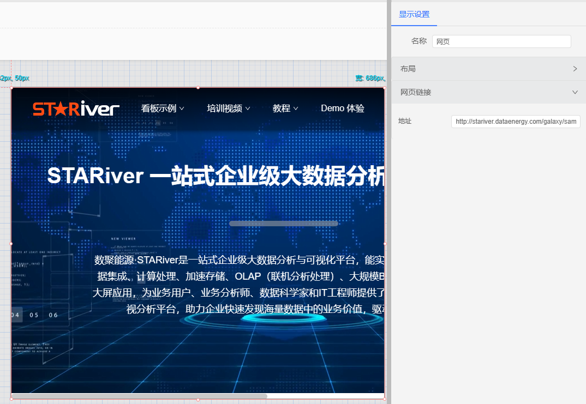Click the top-center resize handle of the webpage widget

coord(198,88)
